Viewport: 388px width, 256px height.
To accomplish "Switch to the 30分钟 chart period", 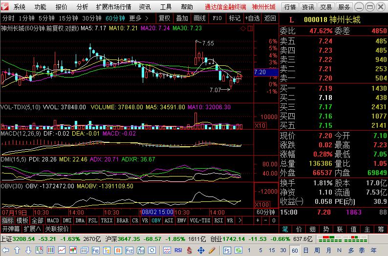I will pos(92,18).
